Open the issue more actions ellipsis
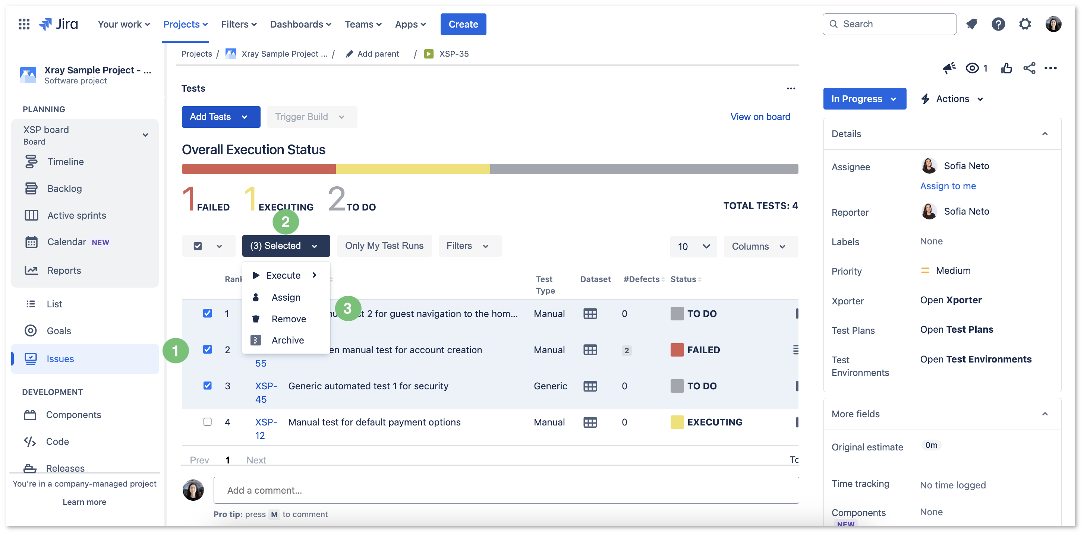Screen dimensions: 1084x535 tap(1051, 68)
